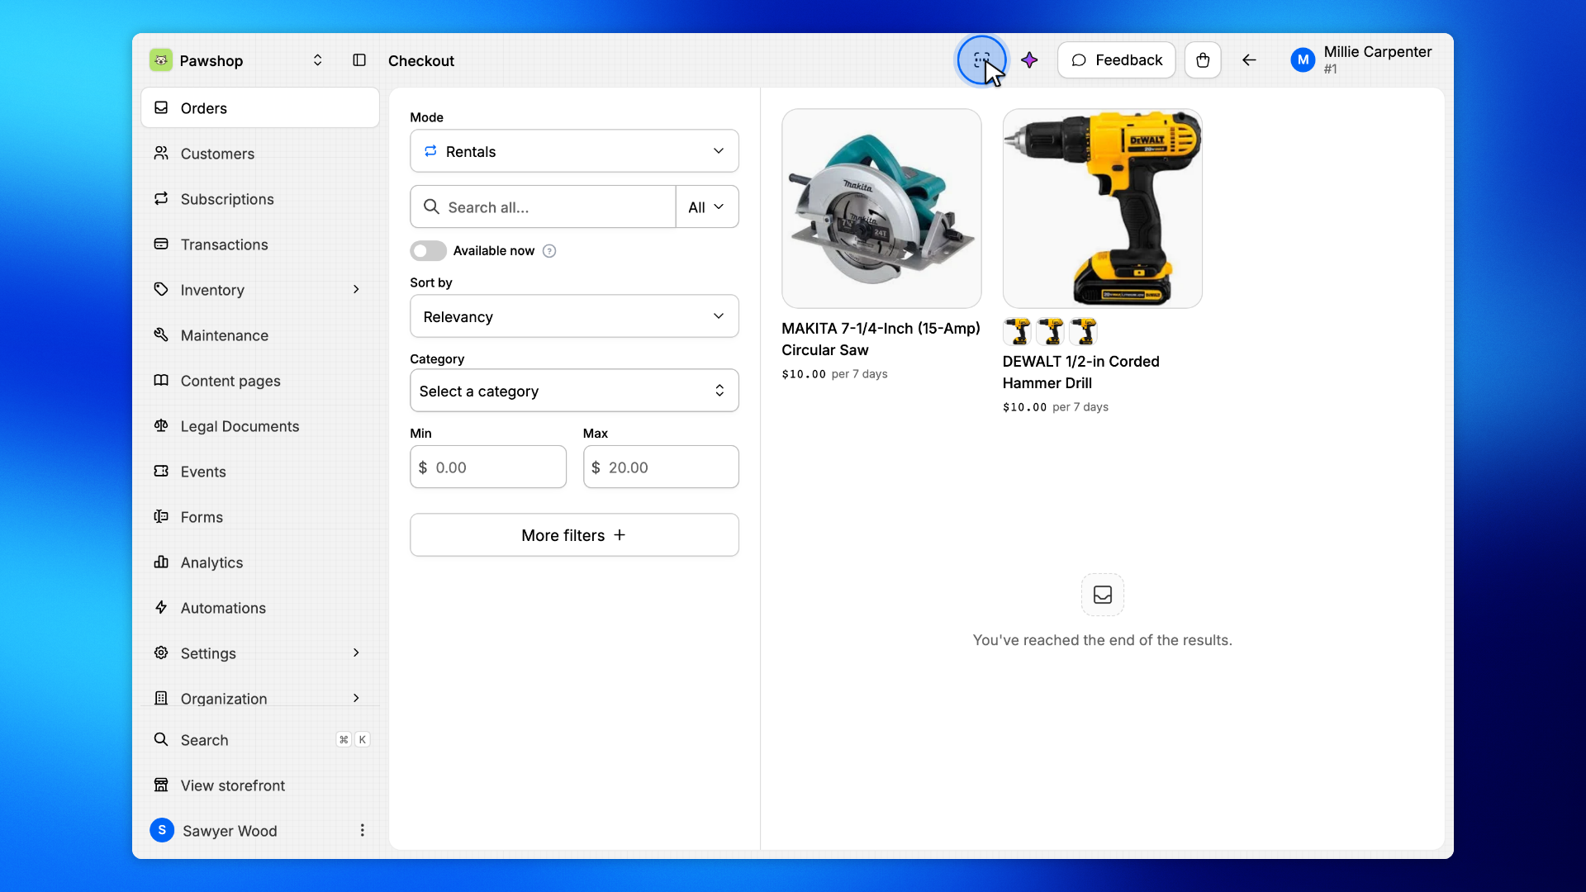Screen dimensions: 1586x892
Task: Open Maintenance in the sidebar
Action: (x=259, y=335)
